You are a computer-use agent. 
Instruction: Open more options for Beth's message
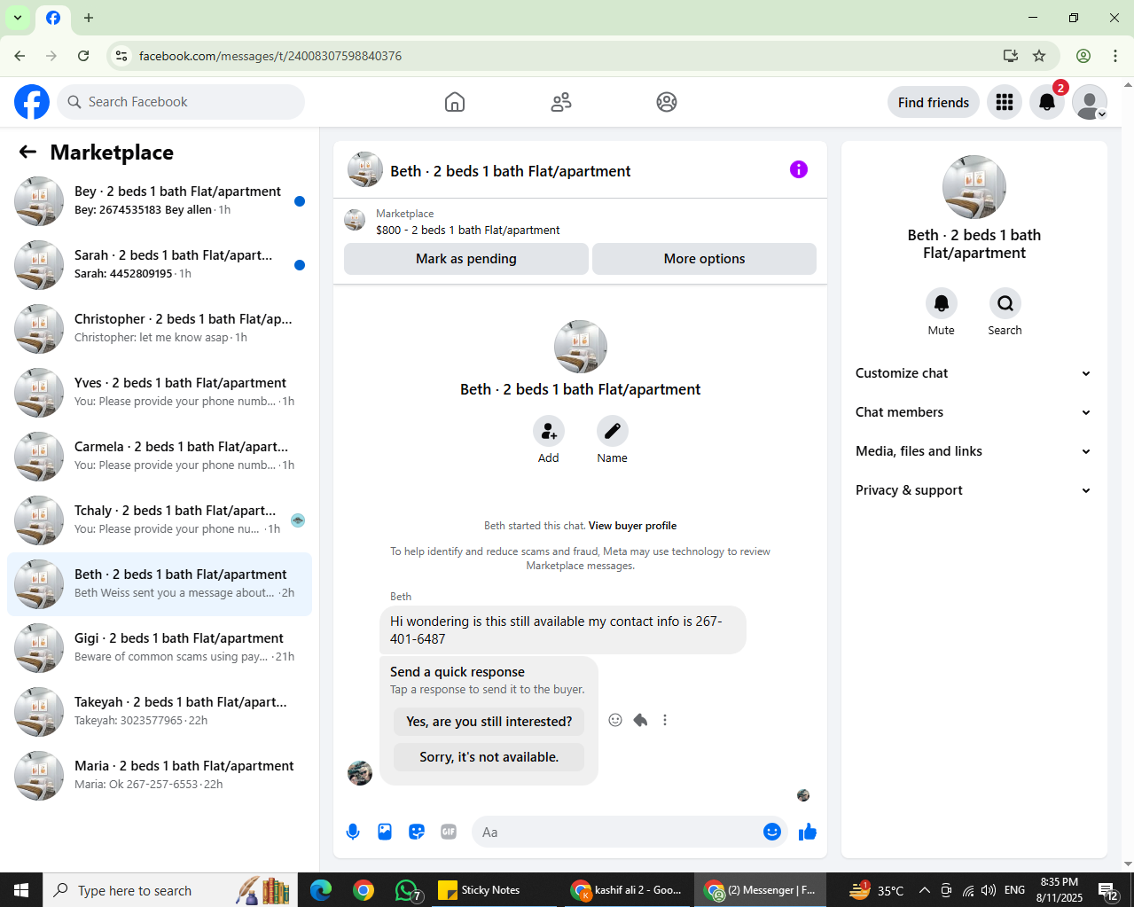tap(665, 720)
